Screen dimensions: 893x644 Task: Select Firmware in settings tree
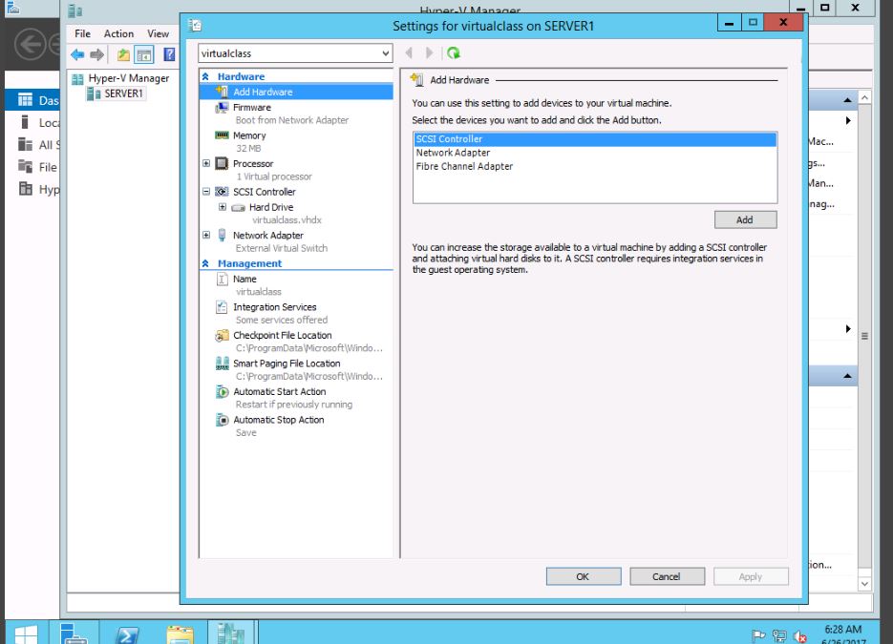click(252, 108)
